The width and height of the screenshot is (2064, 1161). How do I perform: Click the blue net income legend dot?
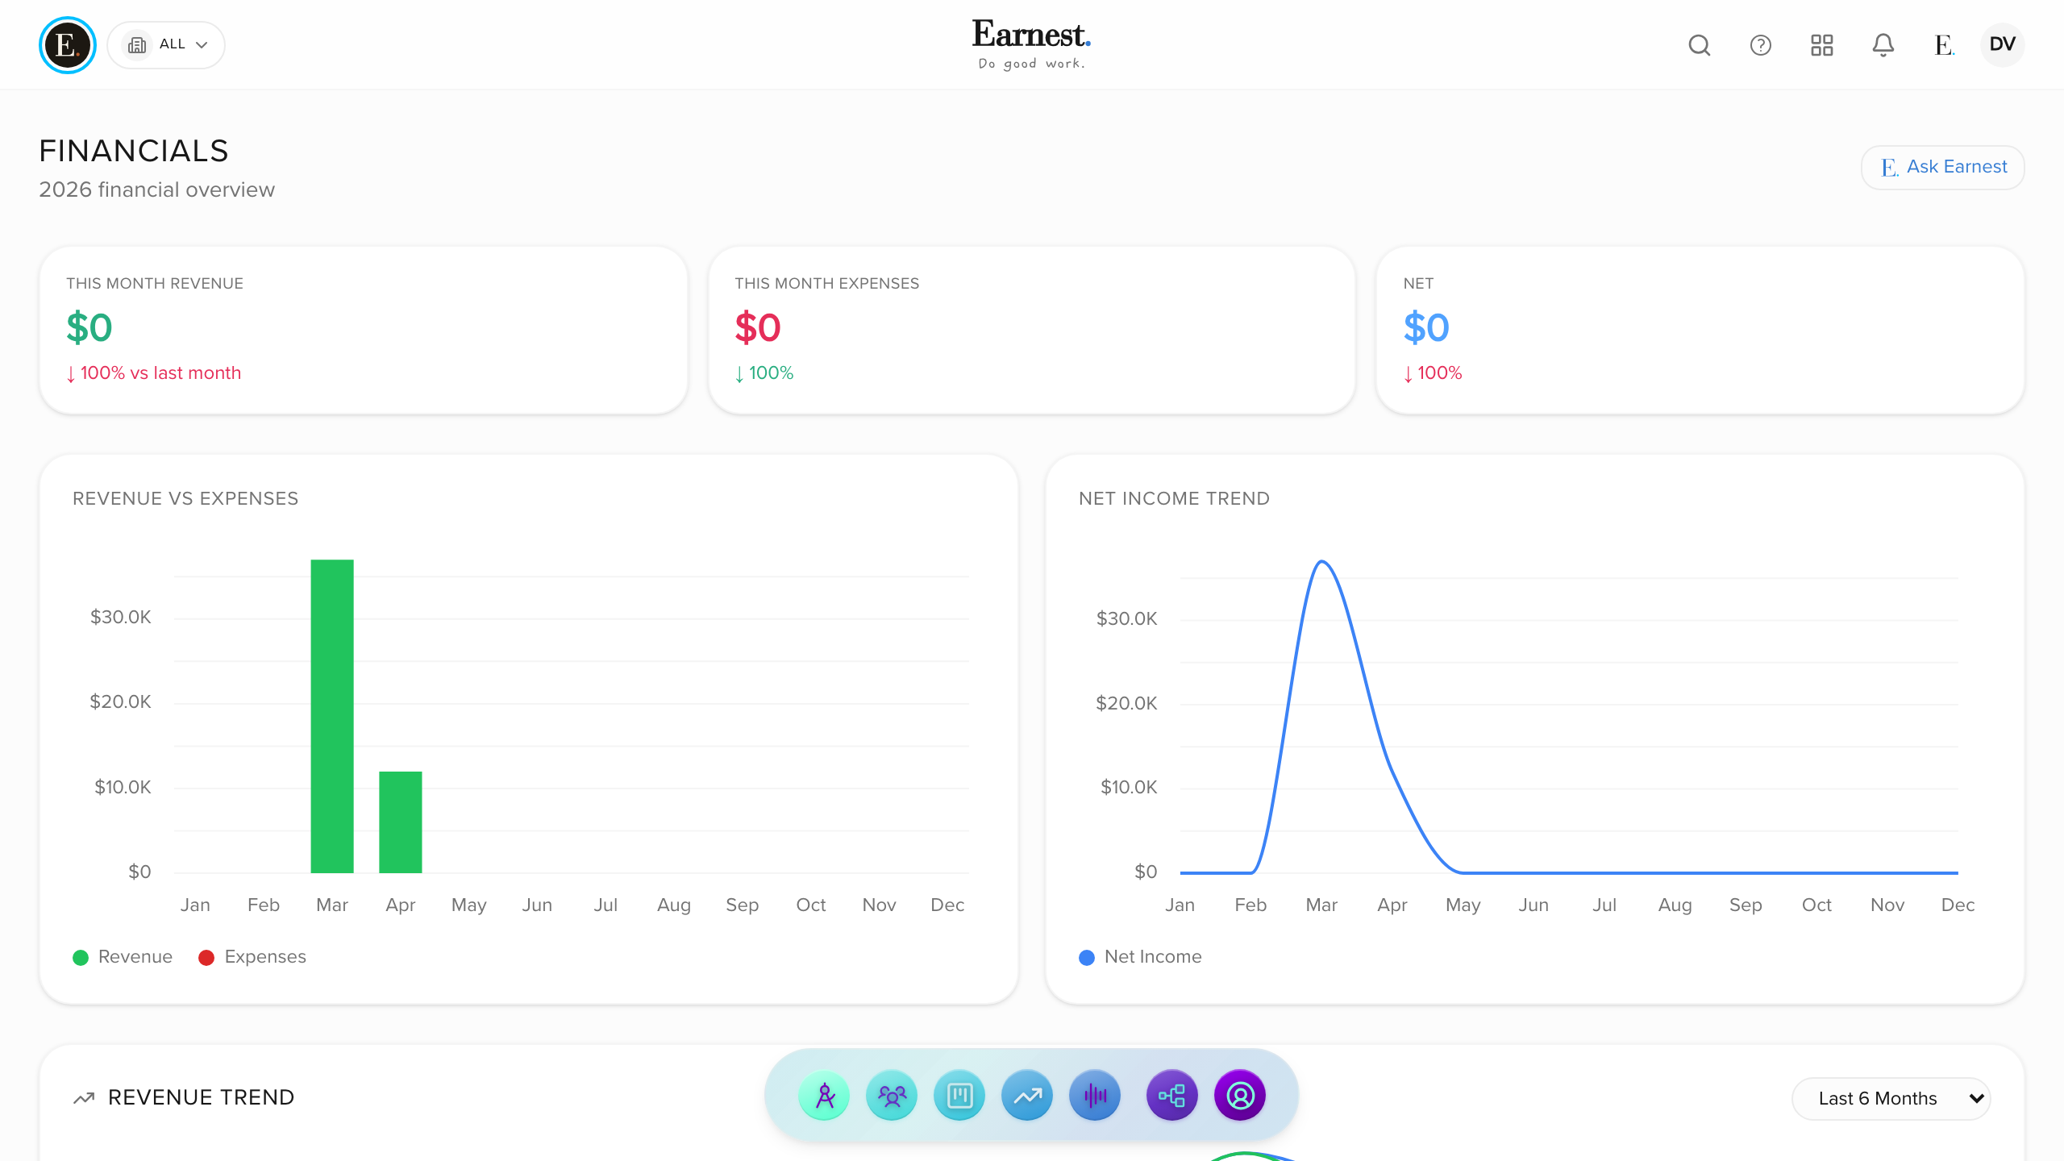[x=1087, y=958]
